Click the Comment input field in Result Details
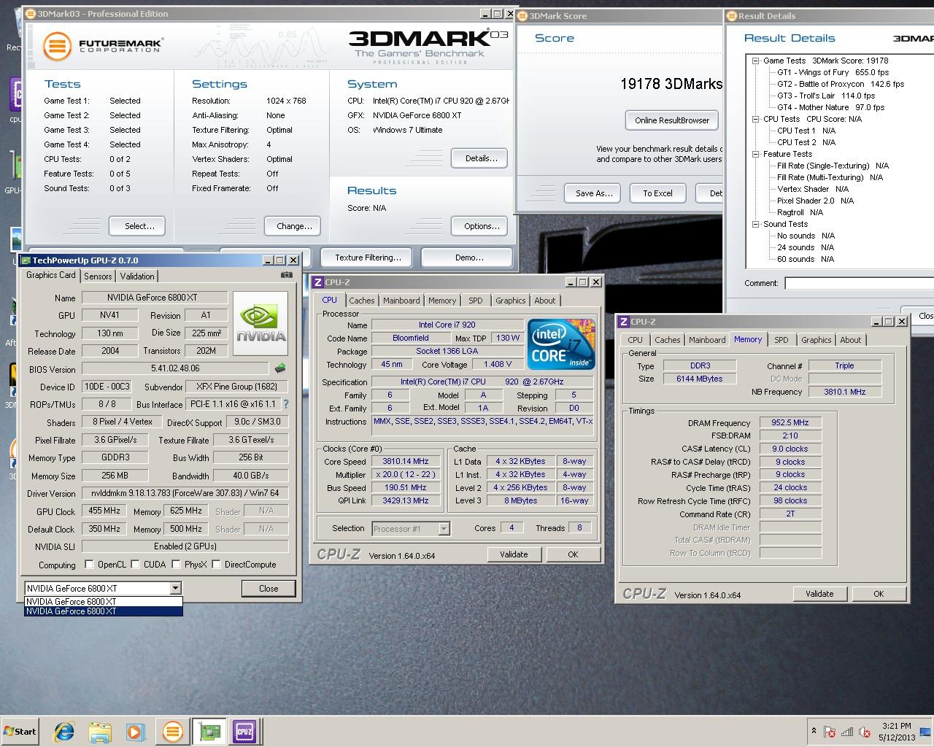Image resolution: width=934 pixels, height=747 pixels. 859,283
